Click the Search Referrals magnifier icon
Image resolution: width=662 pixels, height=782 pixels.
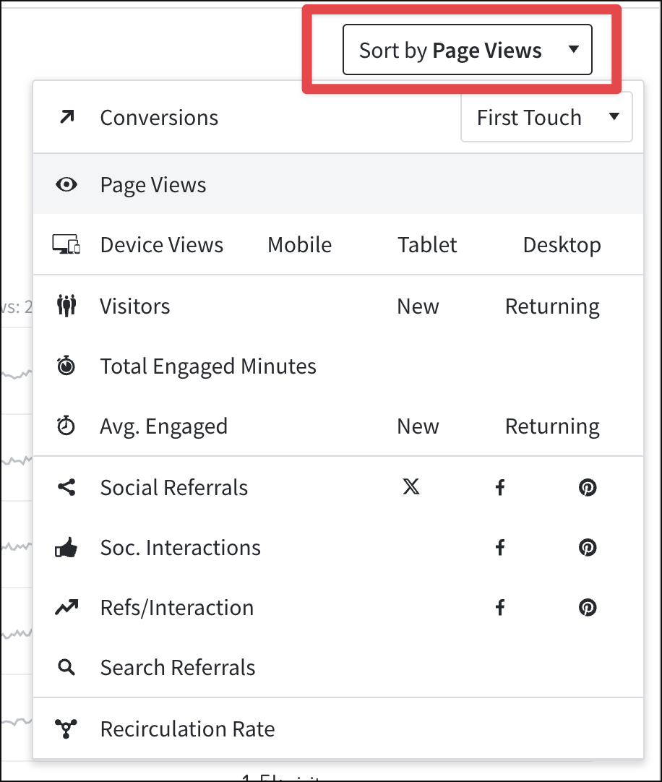click(66, 667)
